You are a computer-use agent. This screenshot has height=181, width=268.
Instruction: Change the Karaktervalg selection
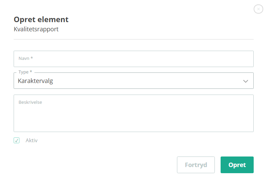click(x=133, y=81)
